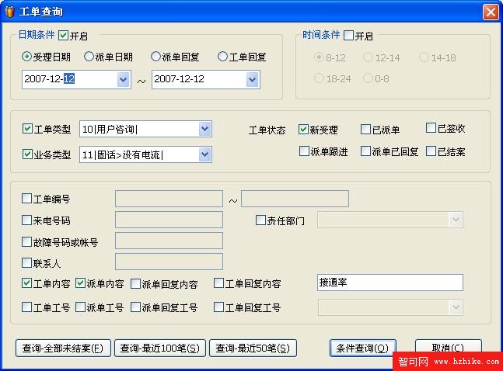Check the 派单已回复 status checkbox

365,151
